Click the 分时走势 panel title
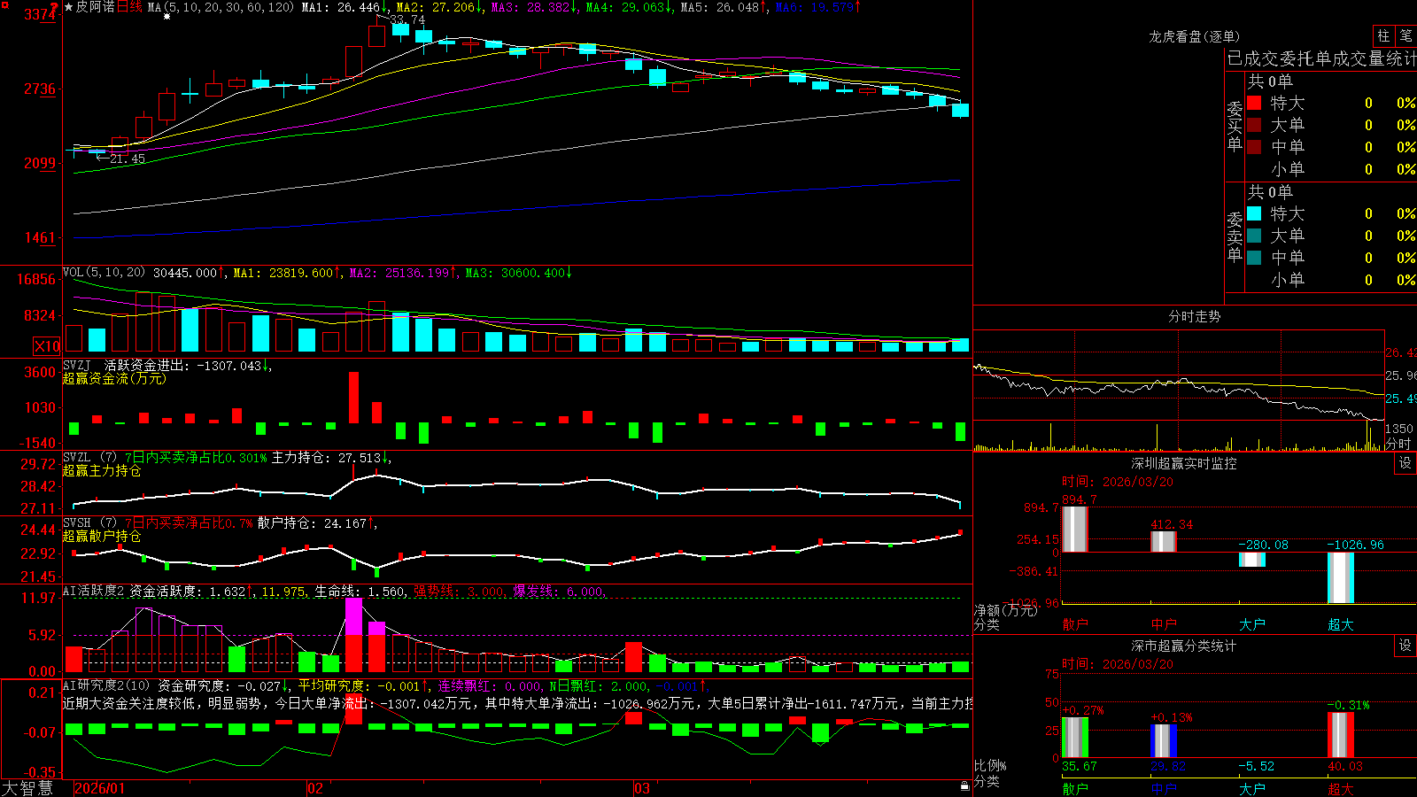The height and width of the screenshot is (797, 1417). click(x=1194, y=316)
